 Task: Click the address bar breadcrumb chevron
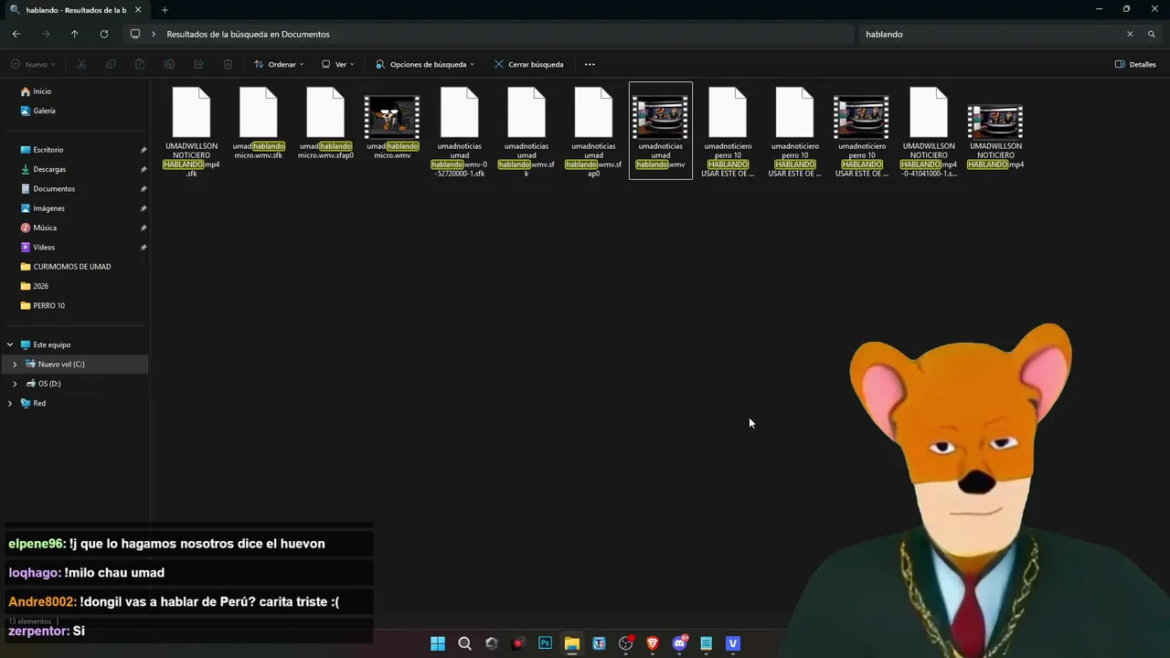tap(154, 34)
